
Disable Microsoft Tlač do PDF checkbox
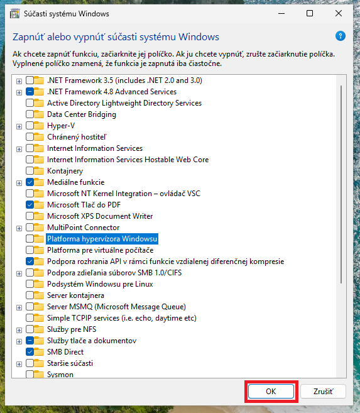click(x=30, y=205)
